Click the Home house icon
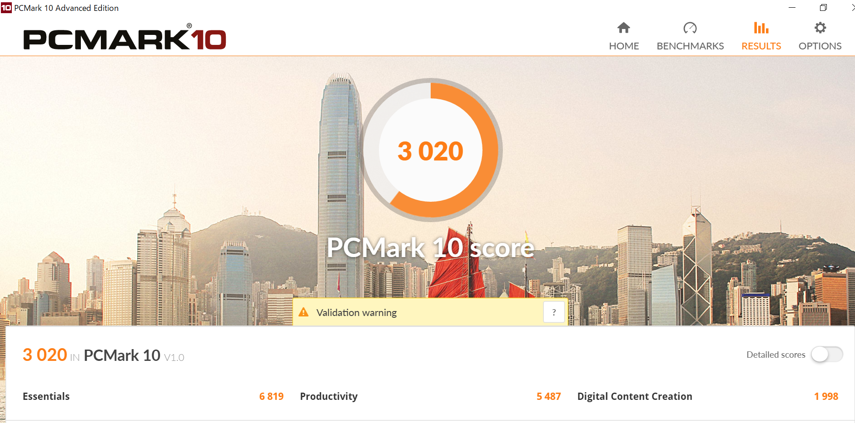Screen dimensions: 855x423 [624, 28]
